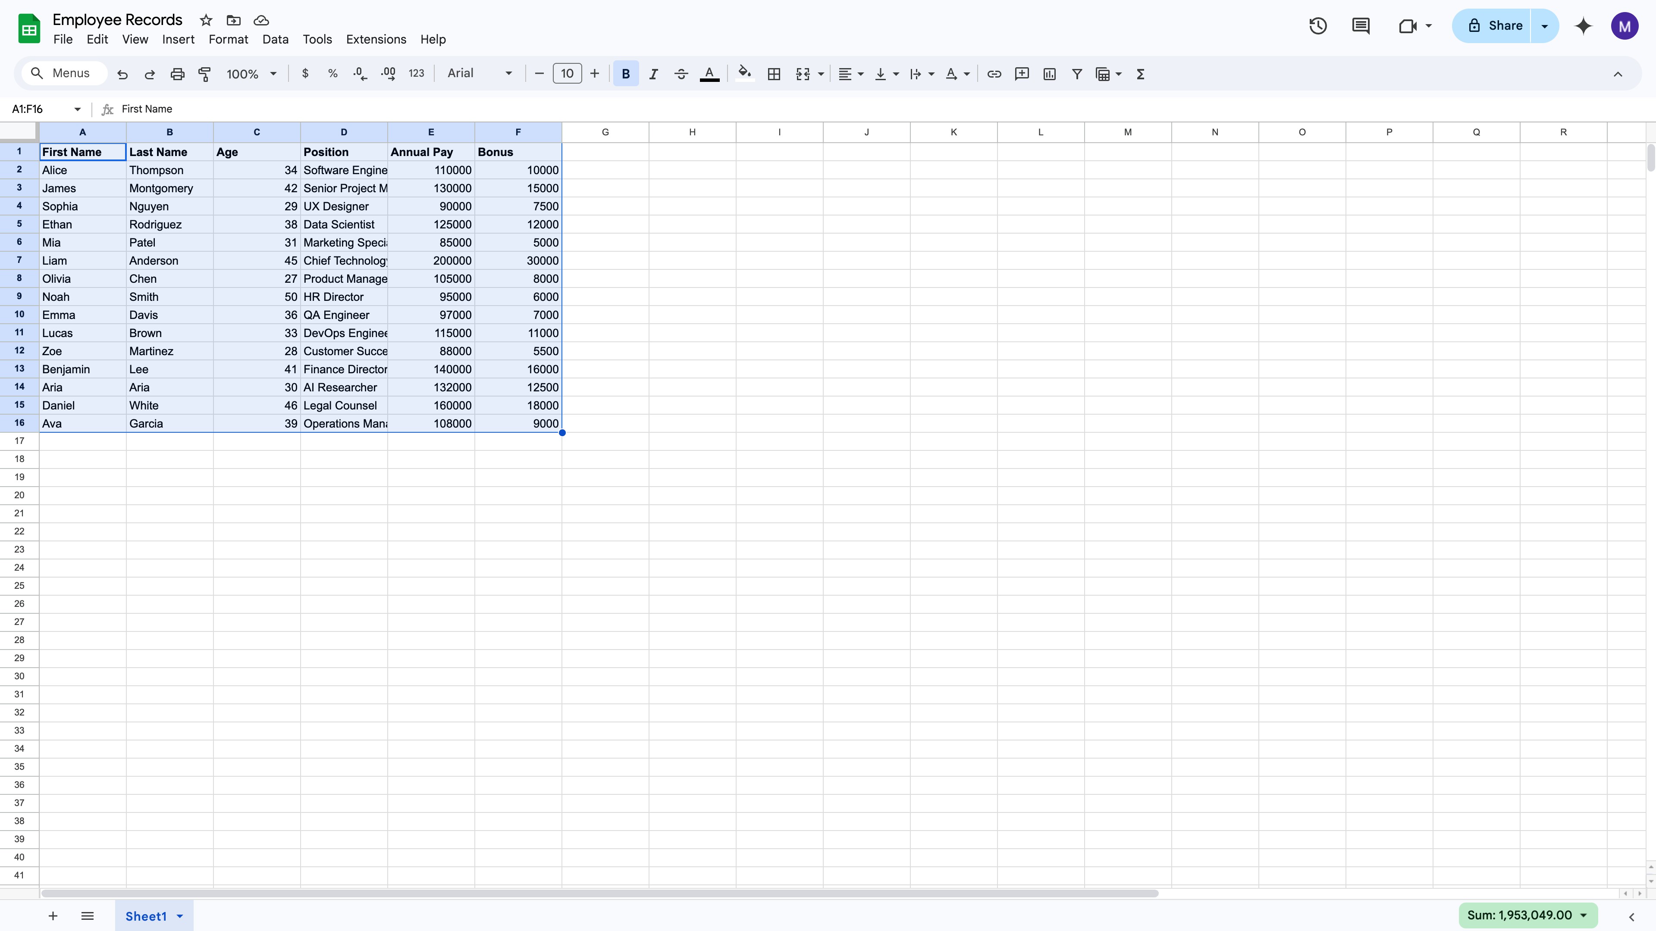Expand text rotation dropdown

pos(966,74)
